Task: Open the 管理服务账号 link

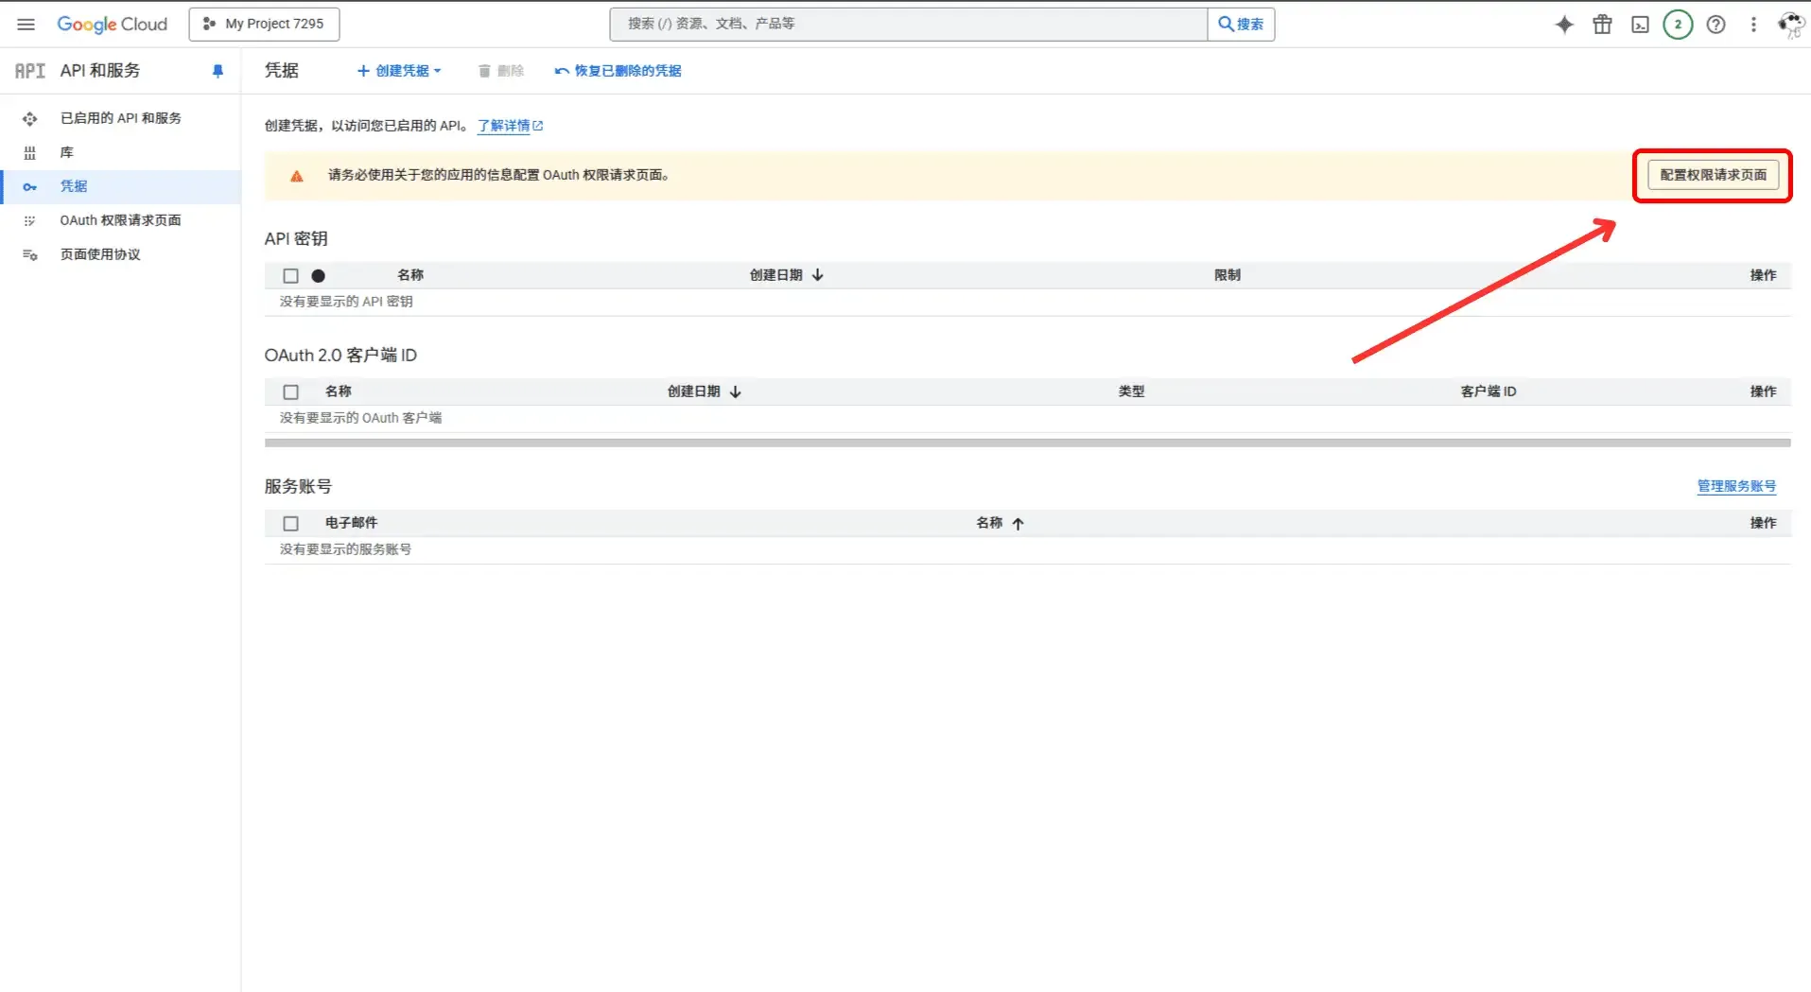Action: click(1736, 486)
